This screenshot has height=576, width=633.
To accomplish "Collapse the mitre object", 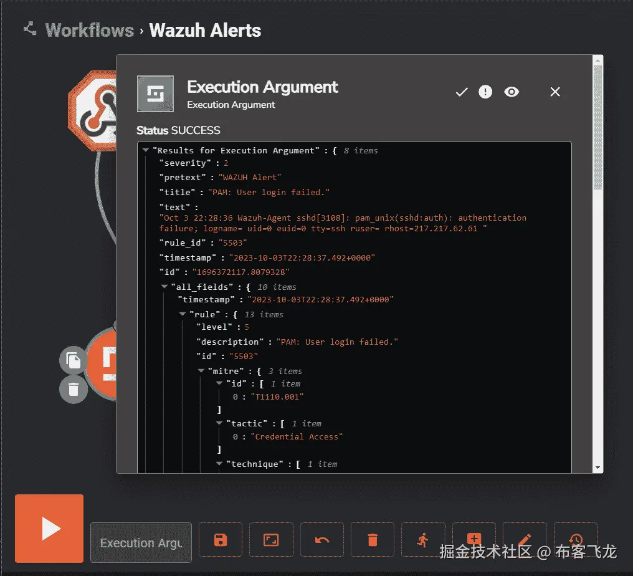I will 201,370.
